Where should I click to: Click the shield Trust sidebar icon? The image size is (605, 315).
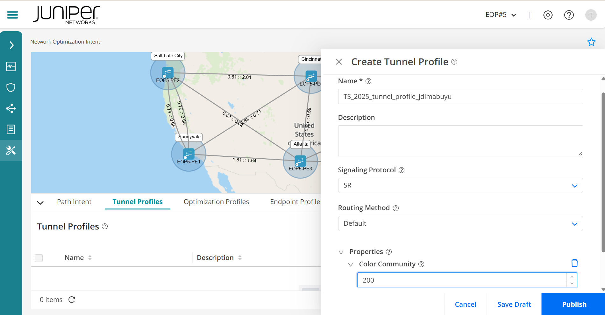coord(11,87)
